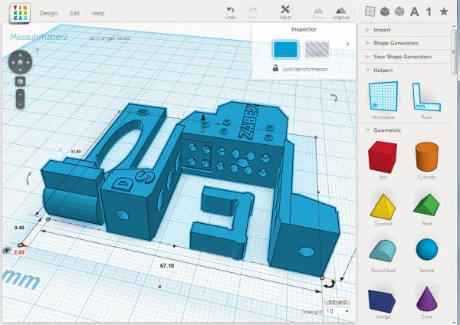Viewport: 460px width, 325px height.
Task: Rotate view up with top arrow
Action: pyautogui.click(x=20, y=54)
